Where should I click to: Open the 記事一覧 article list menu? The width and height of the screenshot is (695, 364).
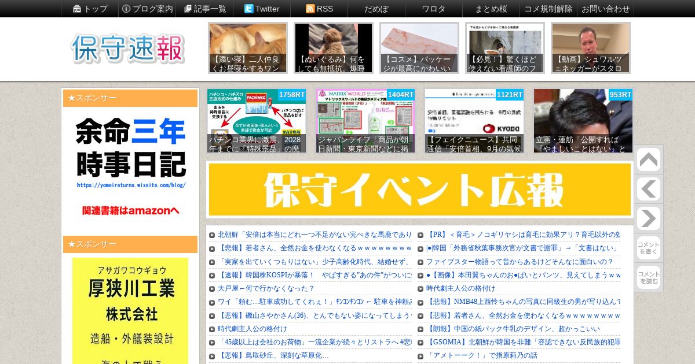[x=204, y=9]
